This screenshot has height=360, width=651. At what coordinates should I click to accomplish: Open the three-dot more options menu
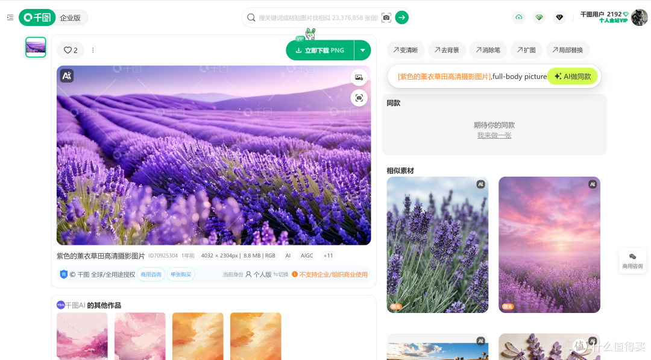point(93,50)
